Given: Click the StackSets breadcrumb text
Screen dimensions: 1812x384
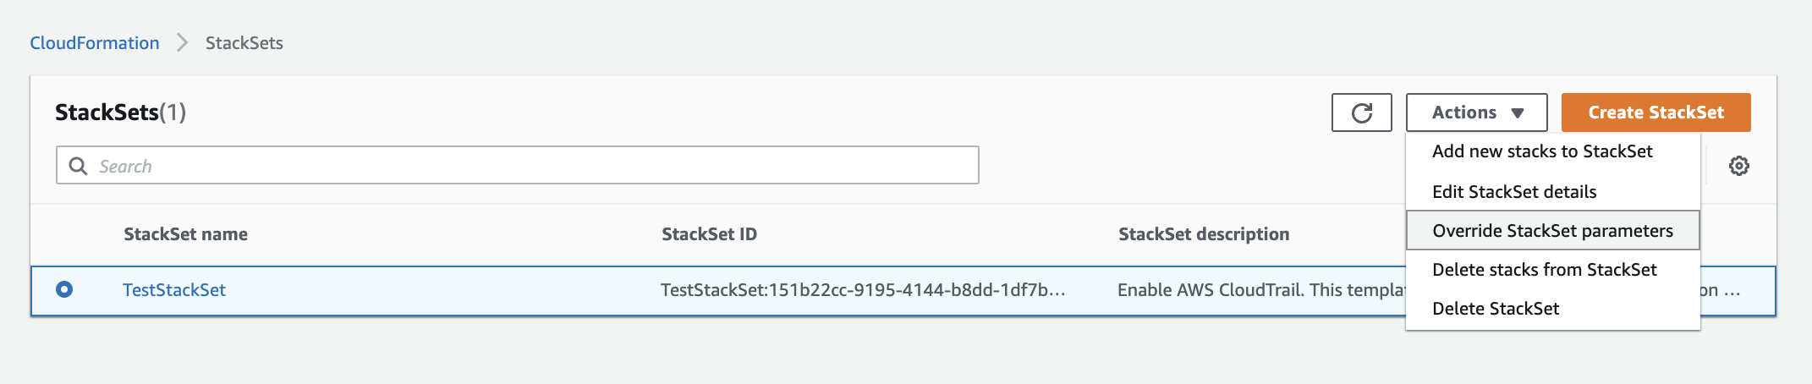Looking at the screenshot, I should pos(244,43).
